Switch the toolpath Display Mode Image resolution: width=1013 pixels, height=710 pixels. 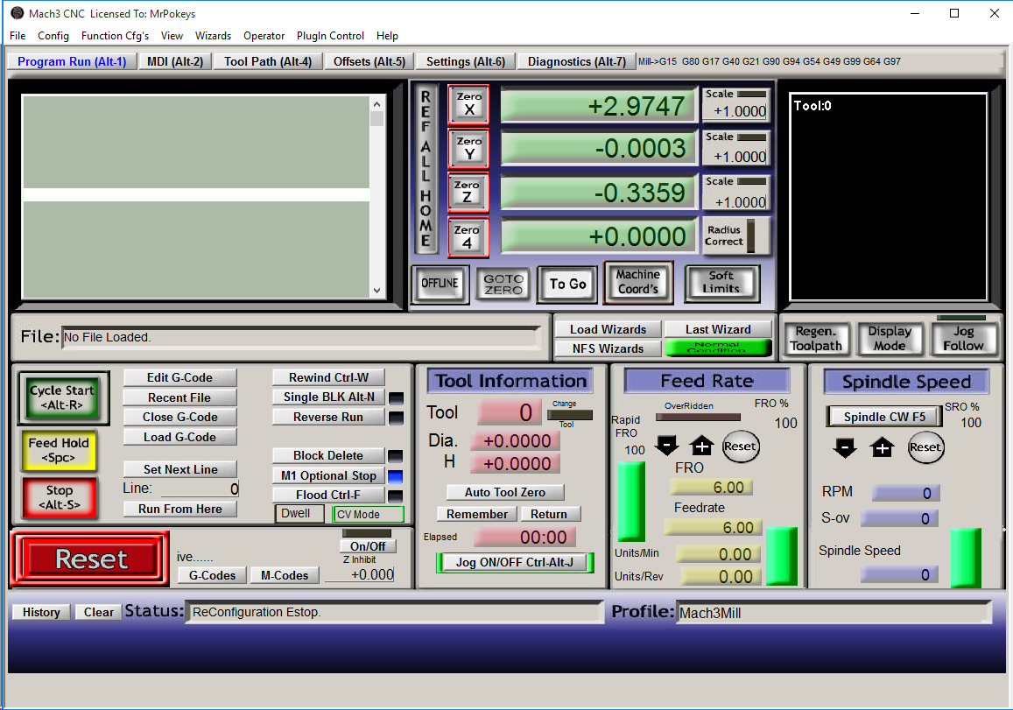click(890, 337)
